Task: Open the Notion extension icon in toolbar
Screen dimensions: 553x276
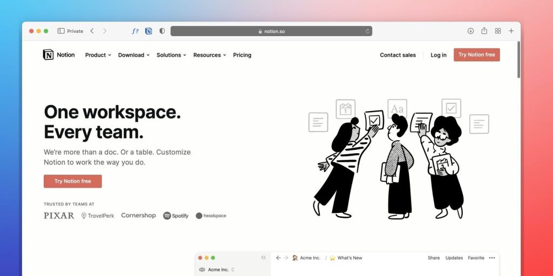Action: 149,31
